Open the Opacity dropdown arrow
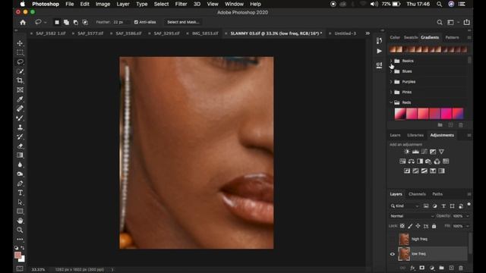Viewport: 486px width, 273px height. click(468, 216)
